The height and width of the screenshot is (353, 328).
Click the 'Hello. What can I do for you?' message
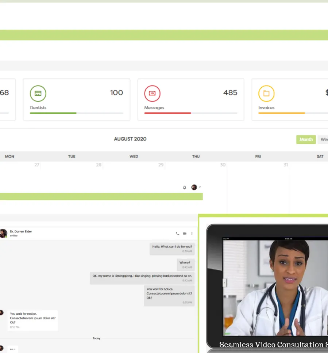pyautogui.click(x=172, y=248)
